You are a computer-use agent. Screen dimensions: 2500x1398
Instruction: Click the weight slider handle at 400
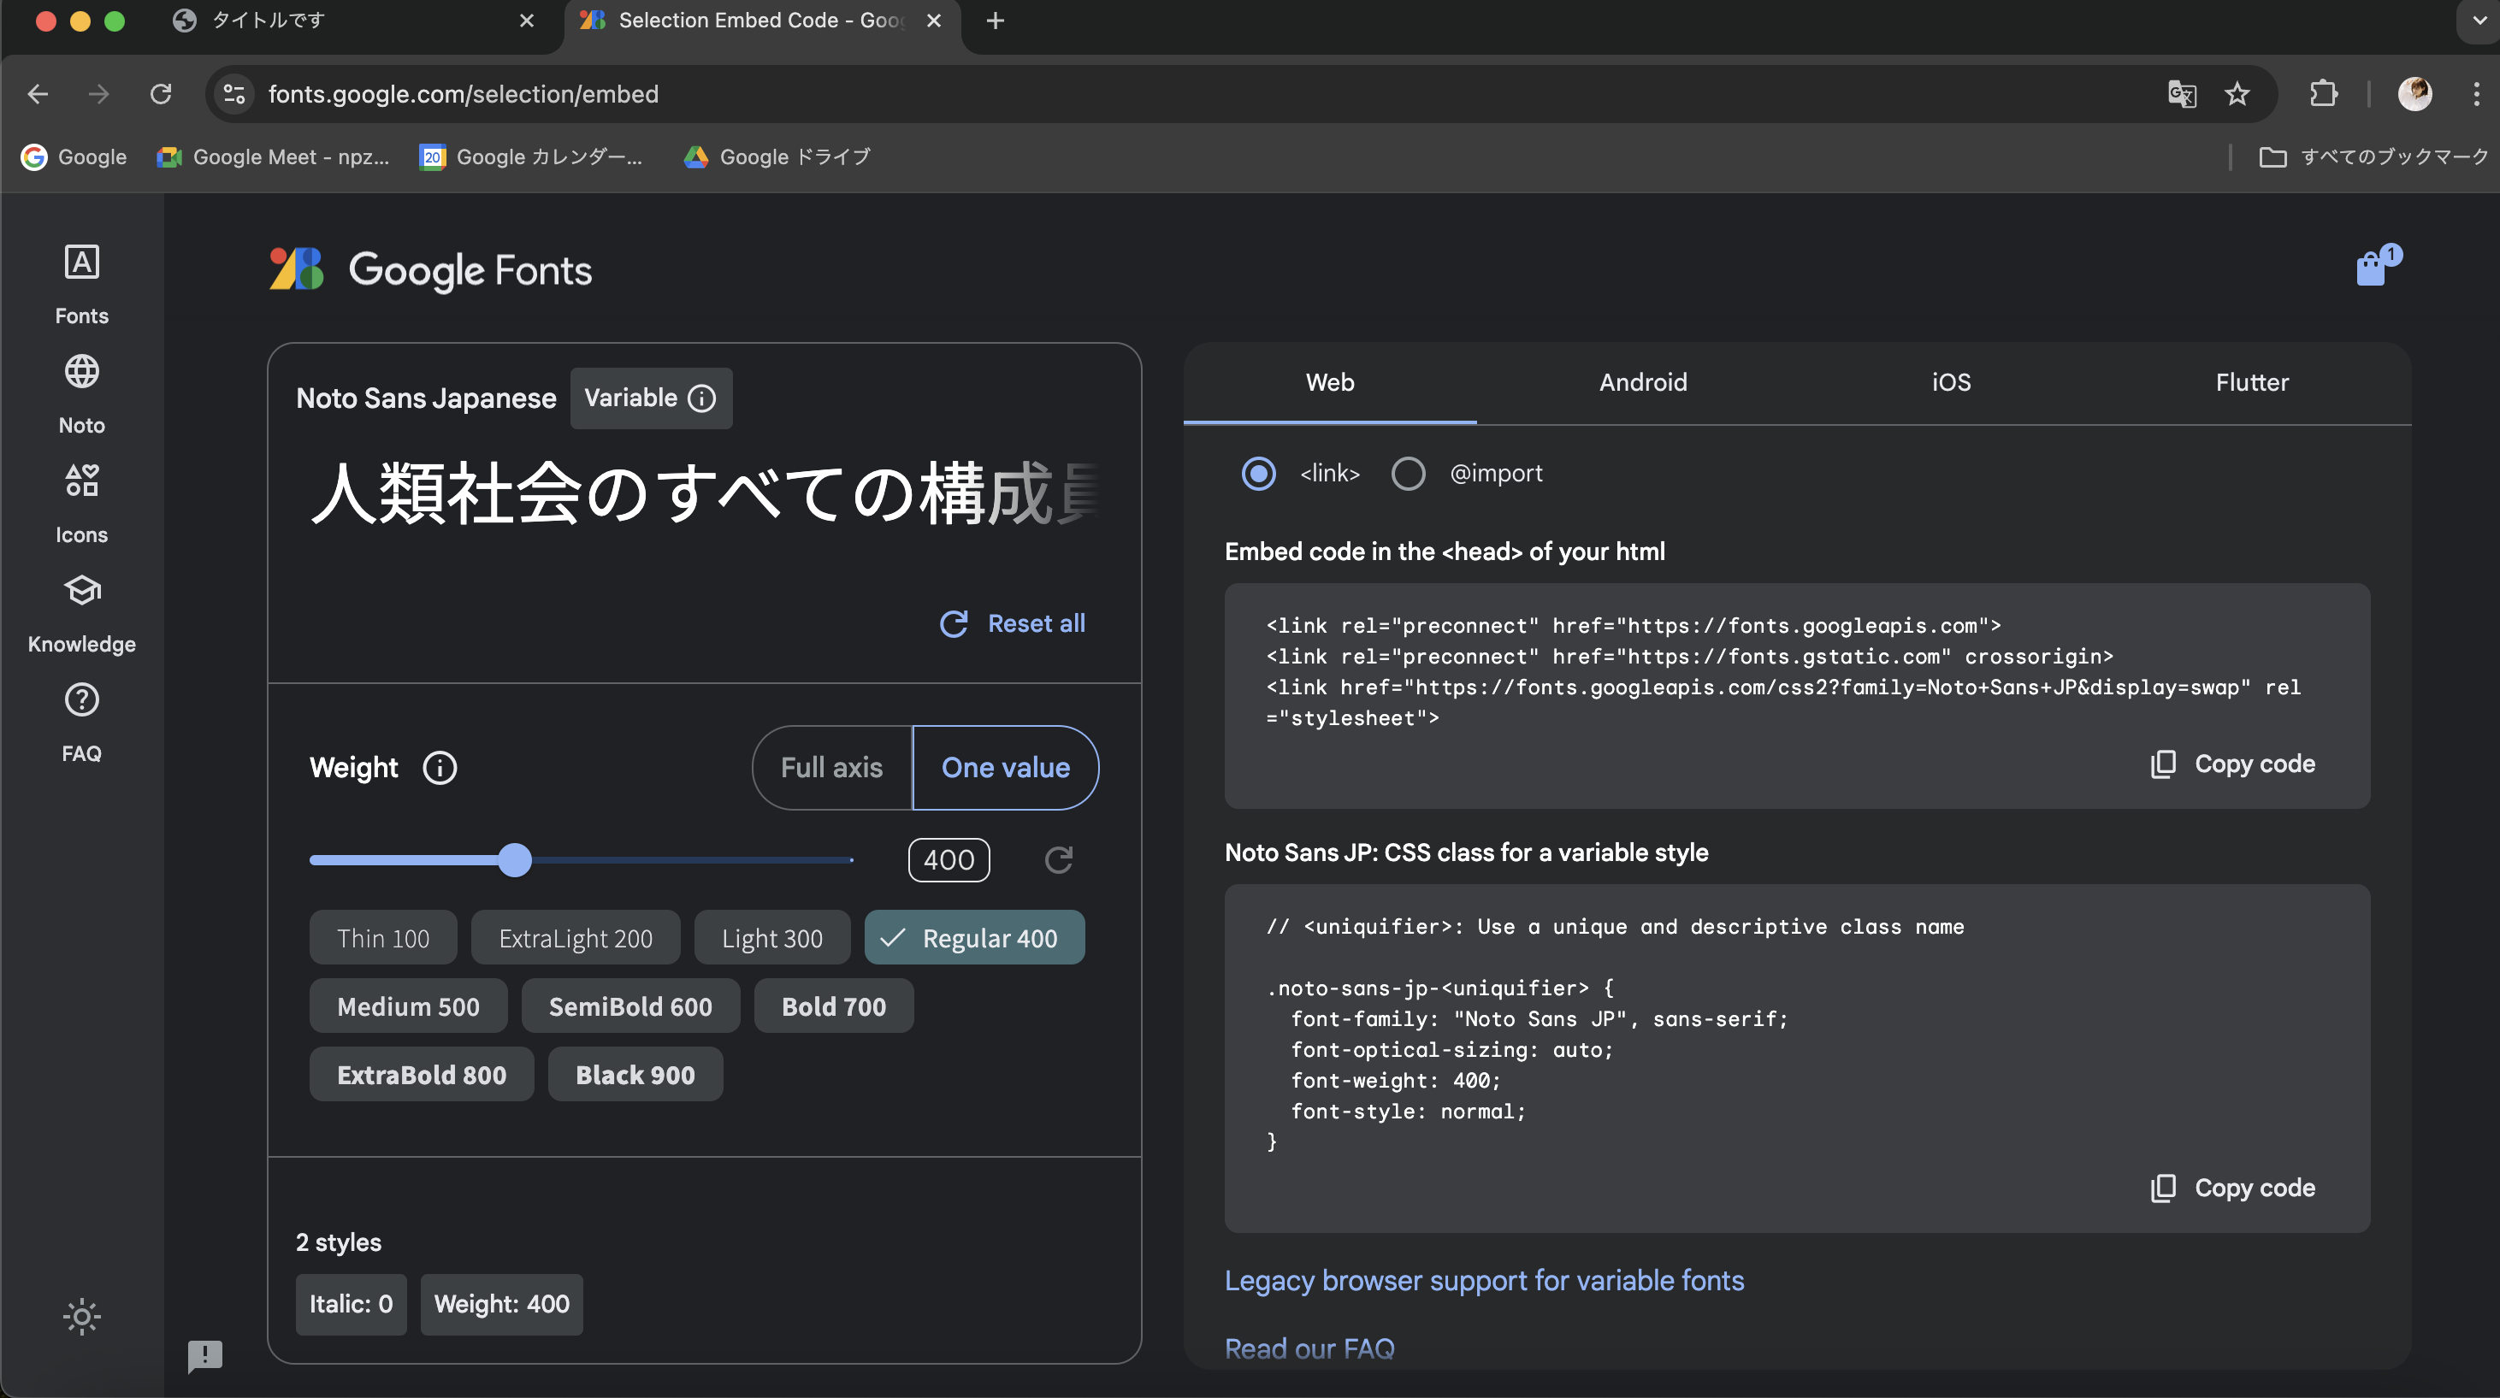(x=516, y=859)
